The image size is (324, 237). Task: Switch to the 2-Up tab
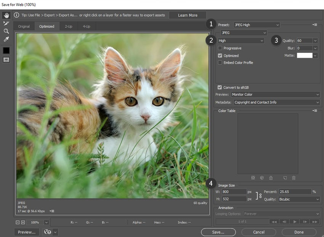pyautogui.click(x=68, y=27)
